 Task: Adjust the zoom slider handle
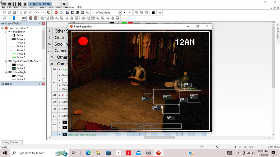[x=14, y=18]
